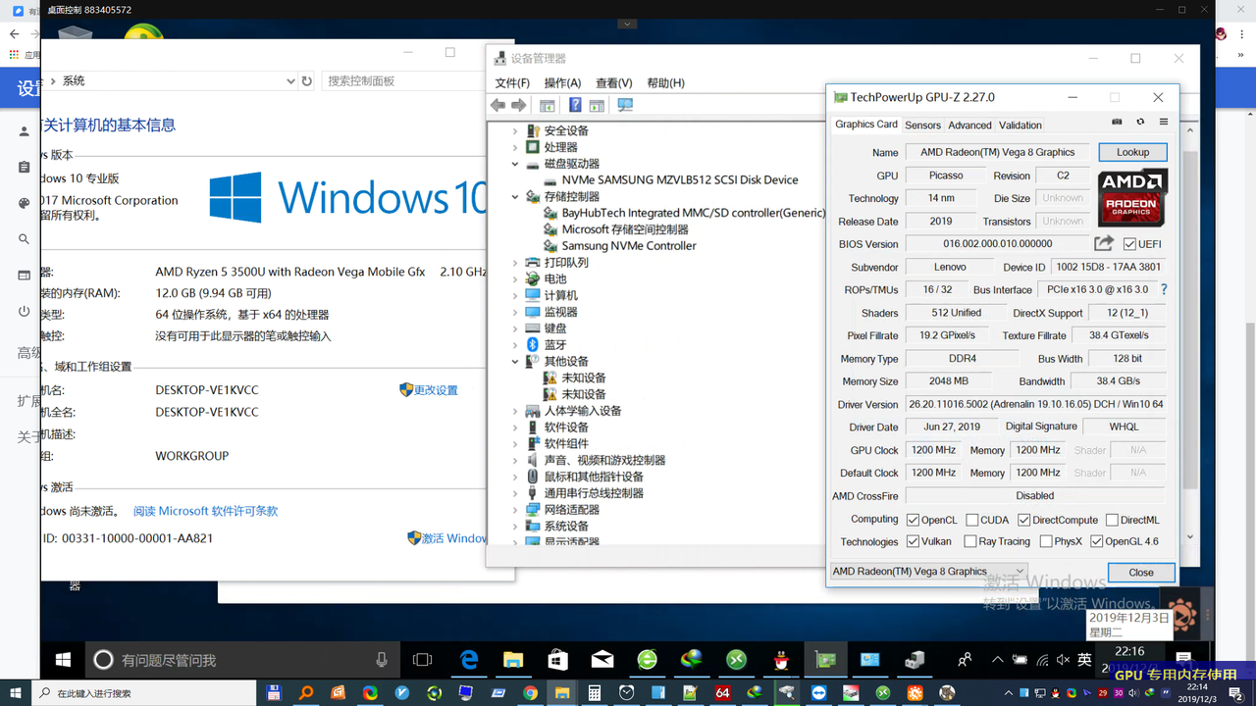Click scan for hardware changes icon
Image resolution: width=1256 pixels, height=706 pixels.
pyautogui.click(x=625, y=106)
